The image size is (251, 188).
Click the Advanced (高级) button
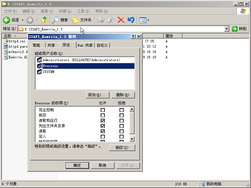tap(122, 148)
